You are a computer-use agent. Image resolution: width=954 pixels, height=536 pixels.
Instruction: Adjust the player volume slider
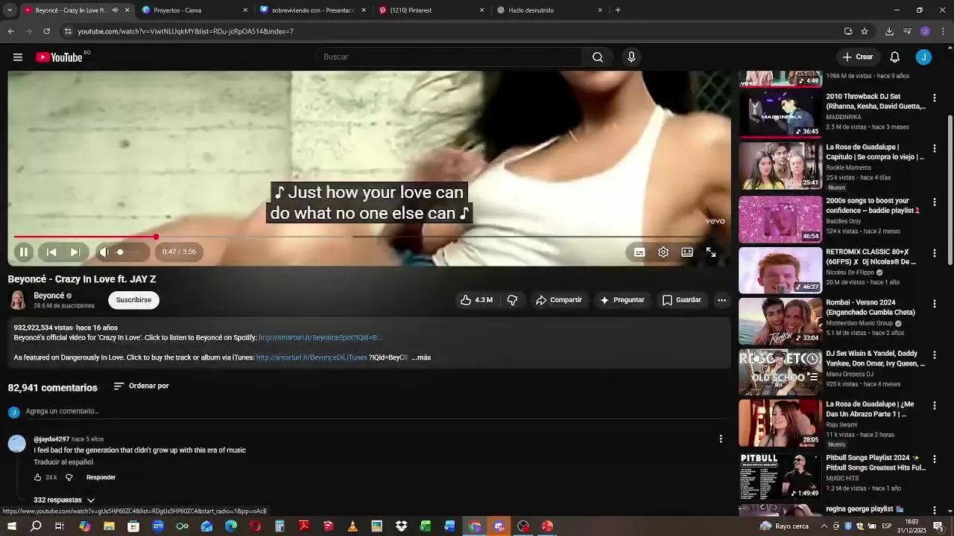click(130, 252)
